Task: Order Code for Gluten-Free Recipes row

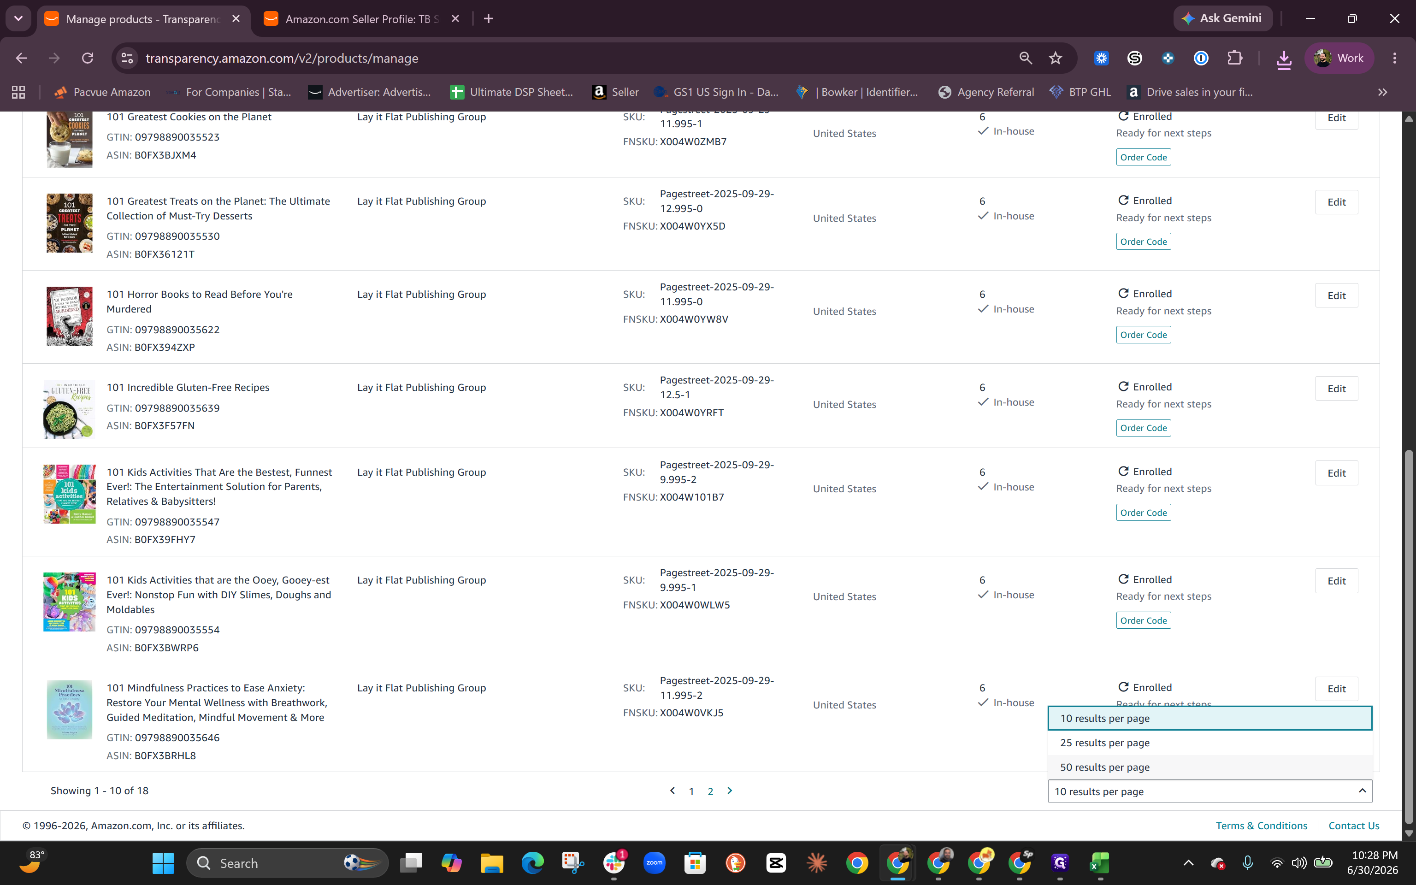Action: pos(1143,428)
